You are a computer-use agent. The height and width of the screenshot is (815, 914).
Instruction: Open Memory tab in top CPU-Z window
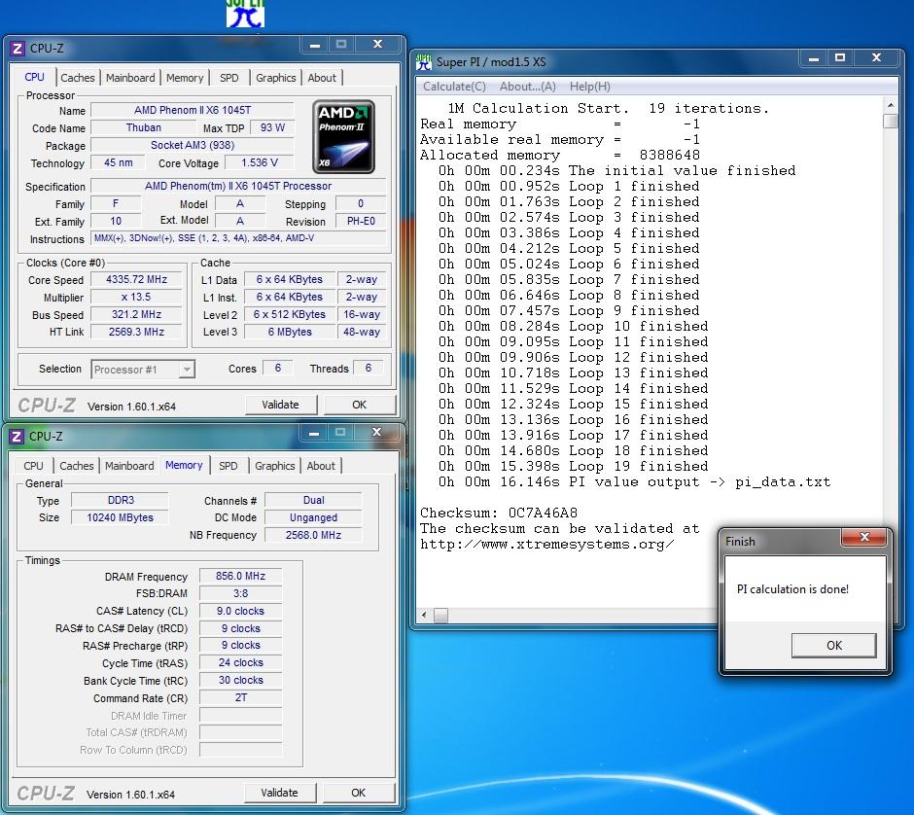click(x=185, y=78)
